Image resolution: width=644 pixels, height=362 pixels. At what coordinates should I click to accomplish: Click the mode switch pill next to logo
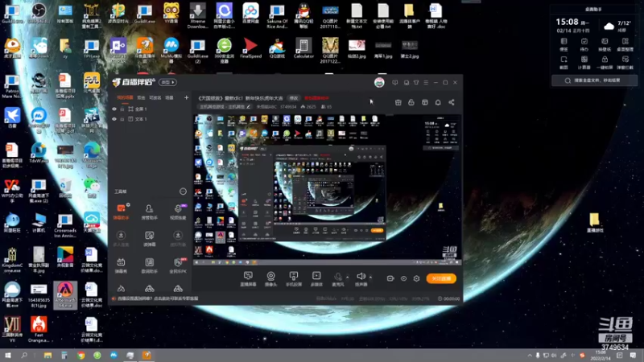click(167, 83)
